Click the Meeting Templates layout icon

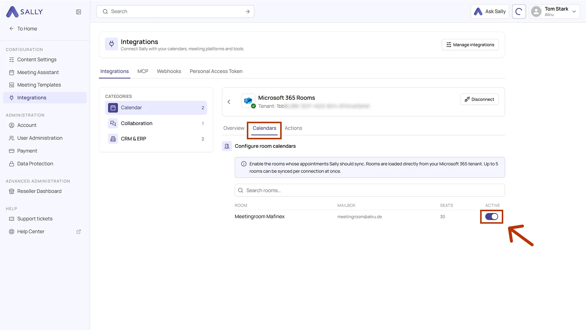(x=12, y=85)
